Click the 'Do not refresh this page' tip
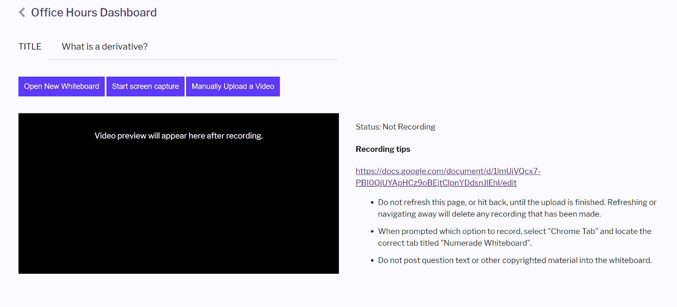Viewport: 677px width, 307px height. click(x=517, y=208)
